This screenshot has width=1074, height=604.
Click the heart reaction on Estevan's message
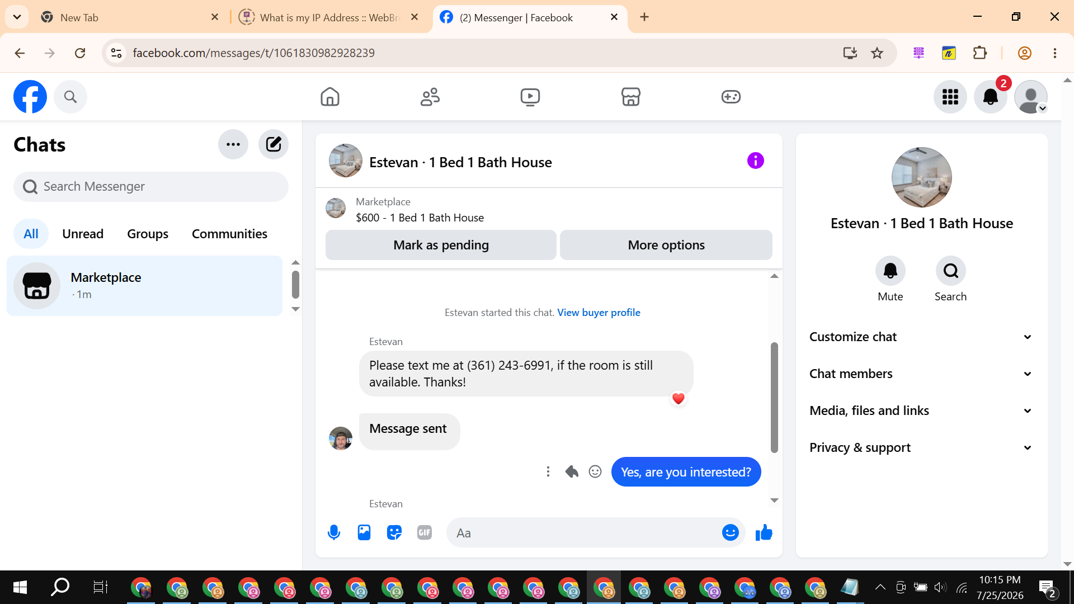[x=679, y=399]
